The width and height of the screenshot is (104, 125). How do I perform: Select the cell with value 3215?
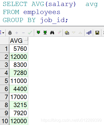19,105
